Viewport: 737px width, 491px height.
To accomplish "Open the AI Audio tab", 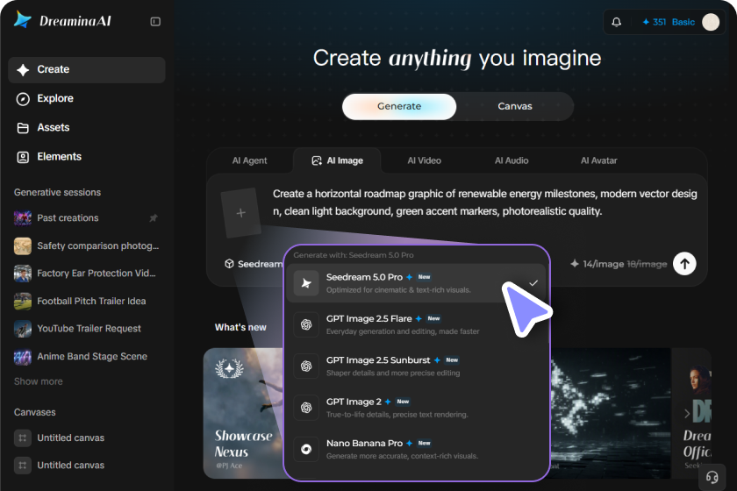I will point(511,160).
